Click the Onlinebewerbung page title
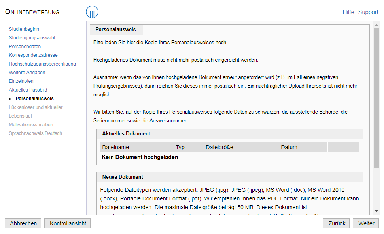Viewport: 384px width, 234px height. (x=32, y=12)
